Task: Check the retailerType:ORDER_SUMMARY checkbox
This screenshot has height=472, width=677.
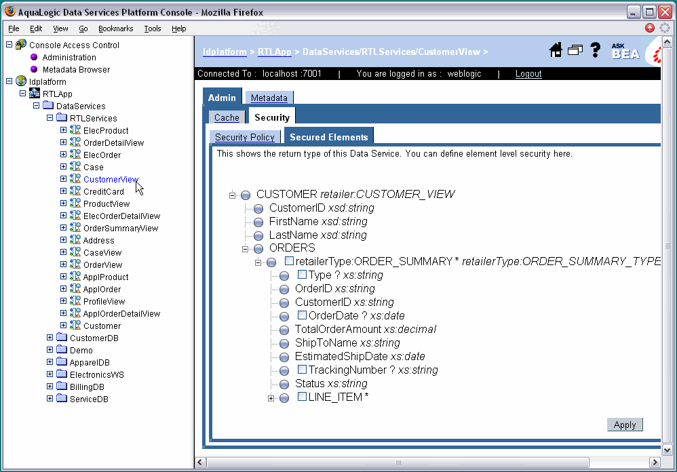Action: (x=289, y=260)
